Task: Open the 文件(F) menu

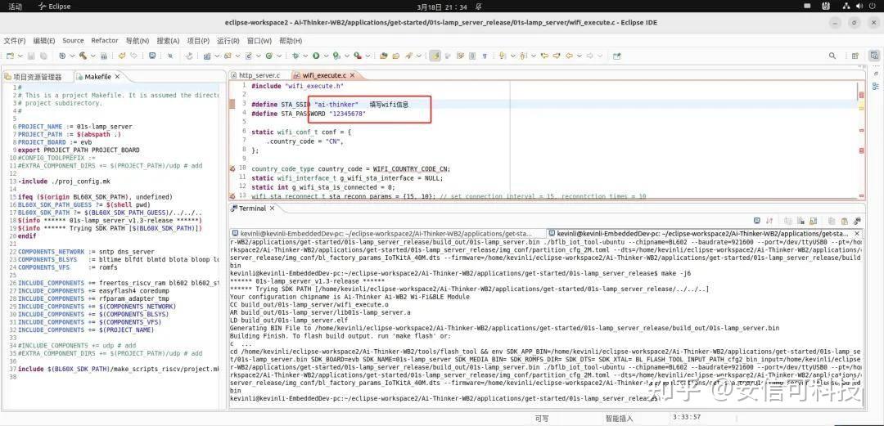Action: coord(15,41)
